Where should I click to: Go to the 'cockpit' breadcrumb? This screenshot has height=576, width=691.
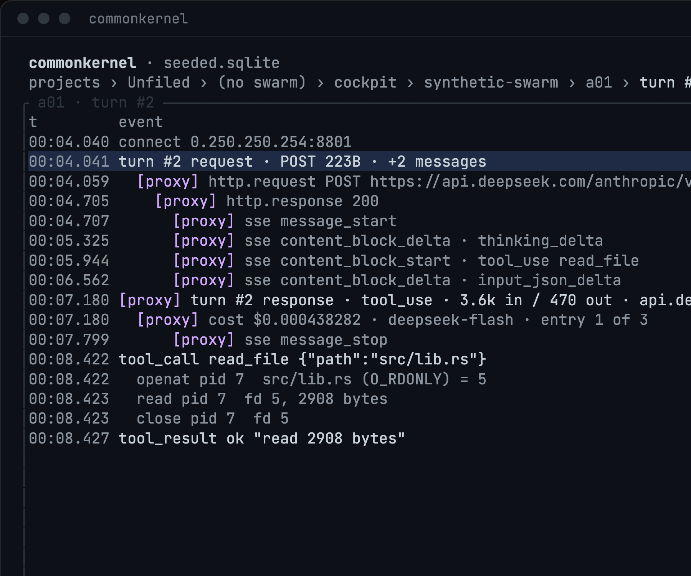tap(365, 83)
